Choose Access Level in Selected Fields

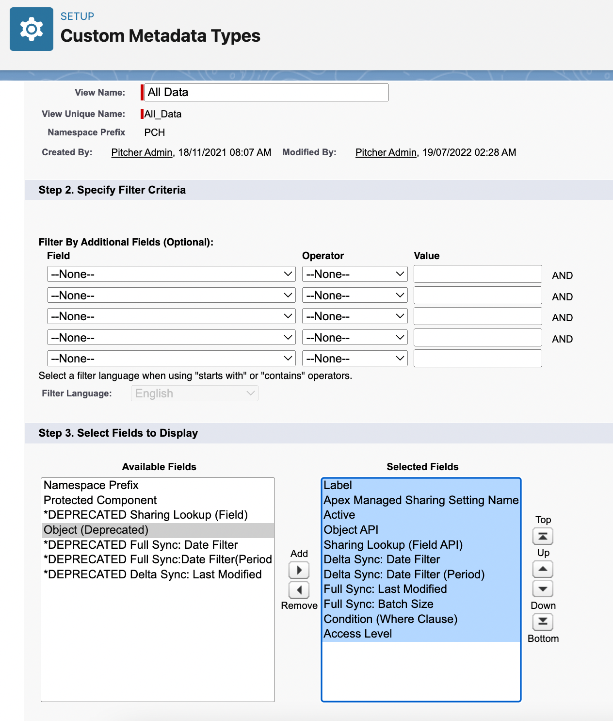[358, 634]
